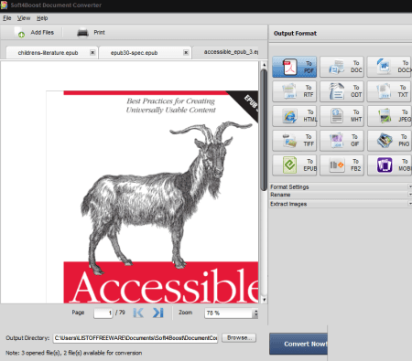This screenshot has width=412, height=361.
Task: Convert to FB2 format option
Action: point(342,165)
